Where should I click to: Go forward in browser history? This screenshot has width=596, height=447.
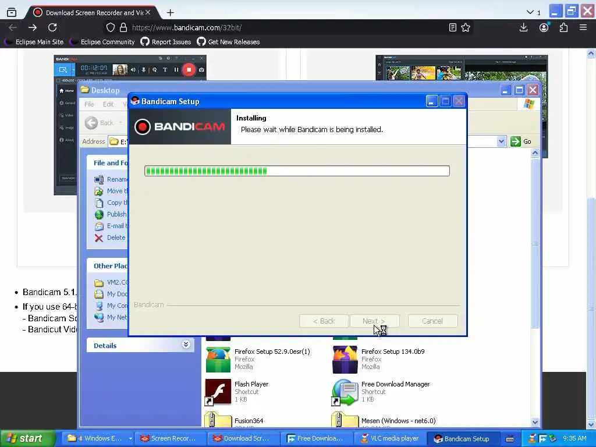[x=33, y=27]
